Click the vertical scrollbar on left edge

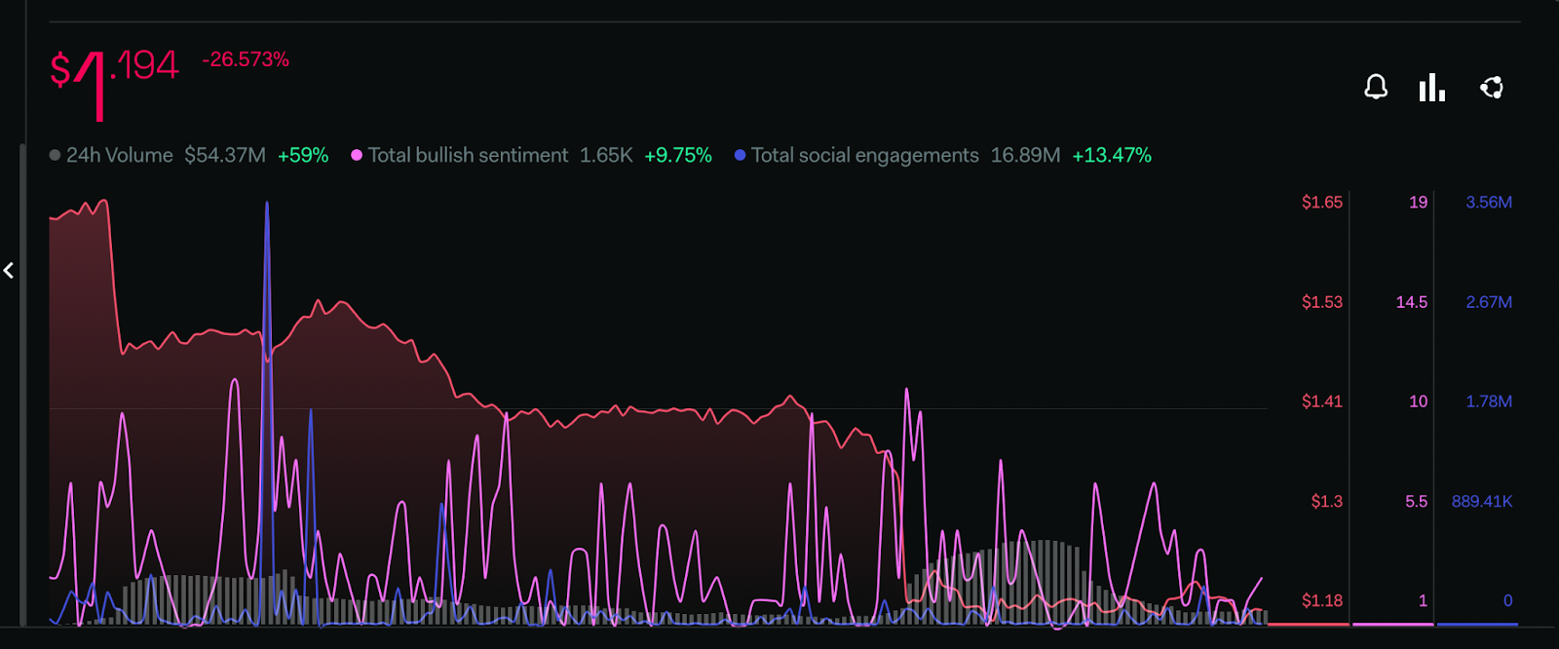point(22,384)
